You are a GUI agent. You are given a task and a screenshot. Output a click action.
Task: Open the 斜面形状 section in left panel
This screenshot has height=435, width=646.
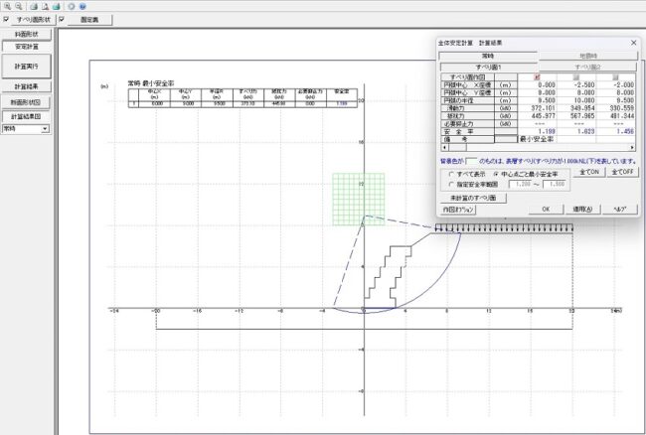(x=27, y=35)
